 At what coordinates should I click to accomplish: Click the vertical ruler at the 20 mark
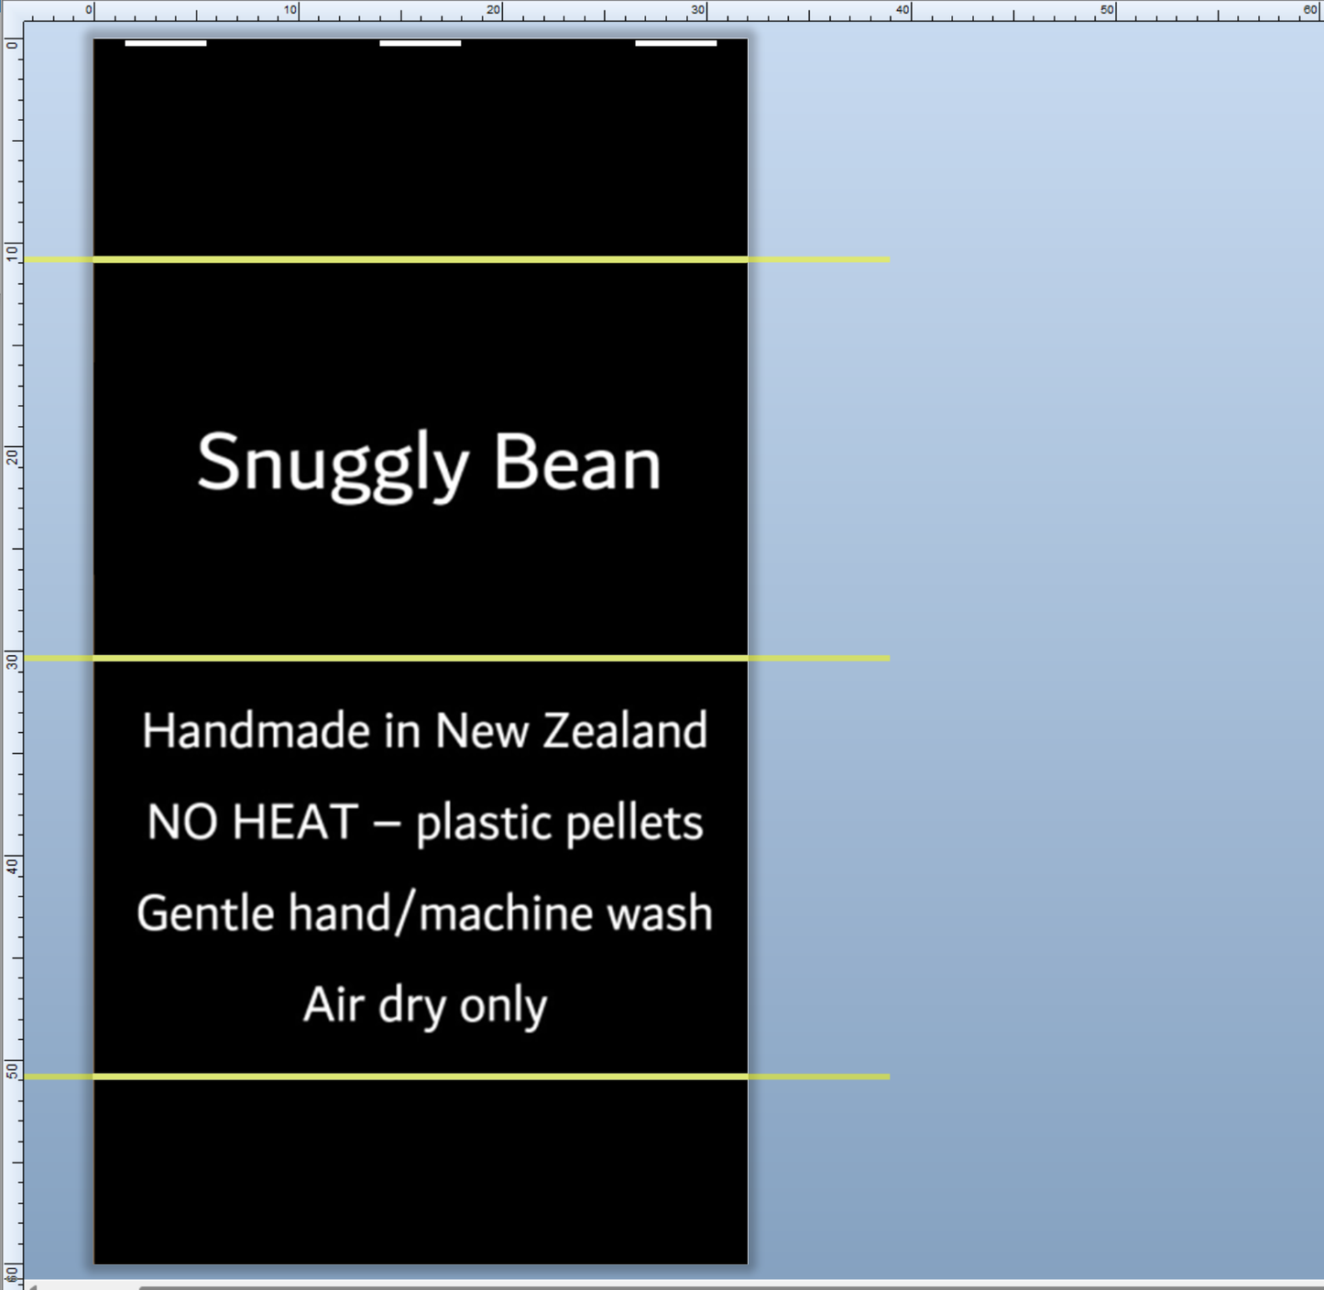pos(11,456)
